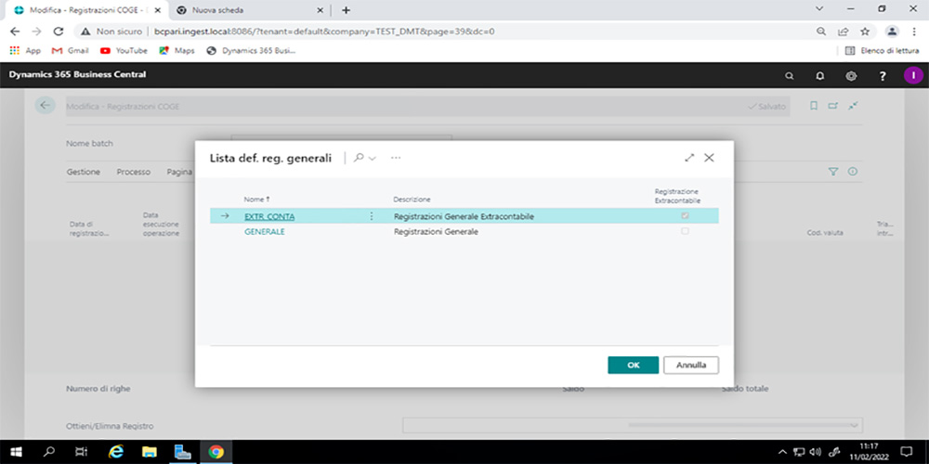Expand the dialog to full screen
Viewport: 929px width, 464px height.
point(689,158)
